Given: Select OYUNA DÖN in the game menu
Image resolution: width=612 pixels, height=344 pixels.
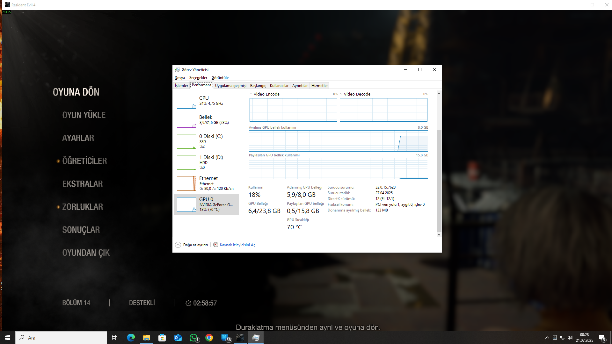Looking at the screenshot, I should pyautogui.click(x=76, y=92).
